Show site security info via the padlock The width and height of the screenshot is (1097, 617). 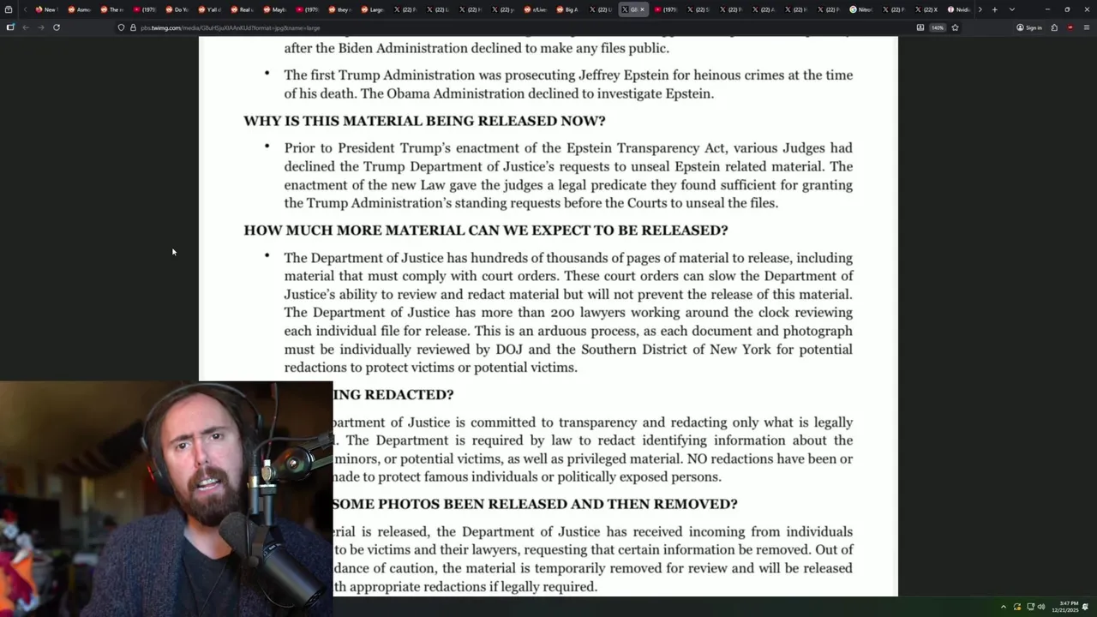[x=132, y=27]
